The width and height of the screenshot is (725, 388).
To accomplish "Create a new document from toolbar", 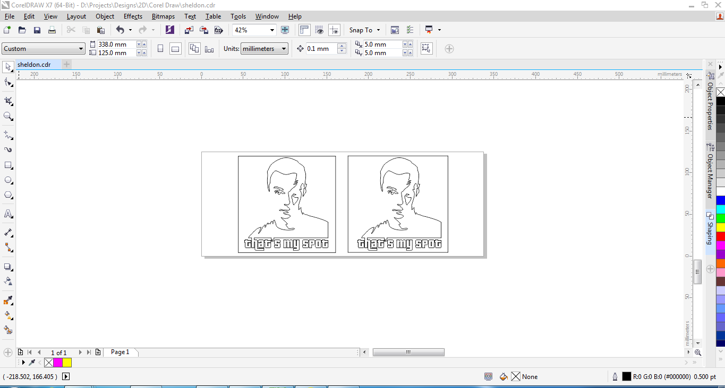I will click(x=7, y=30).
